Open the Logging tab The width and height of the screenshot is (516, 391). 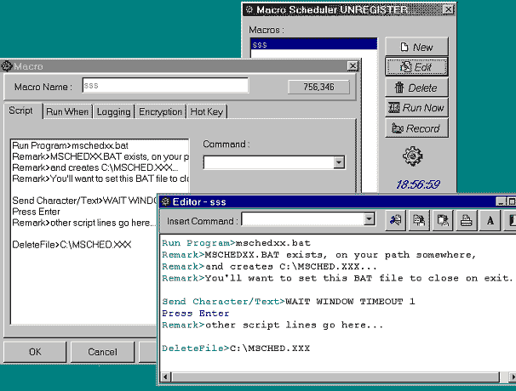[113, 111]
